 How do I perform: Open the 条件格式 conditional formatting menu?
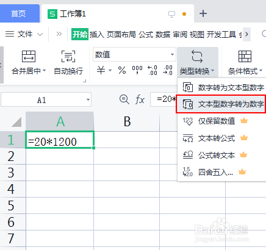[x=245, y=62]
